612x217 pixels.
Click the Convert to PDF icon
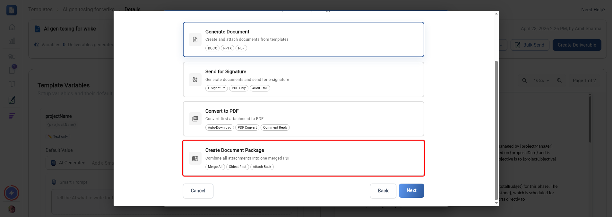click(x=195, y=119)
